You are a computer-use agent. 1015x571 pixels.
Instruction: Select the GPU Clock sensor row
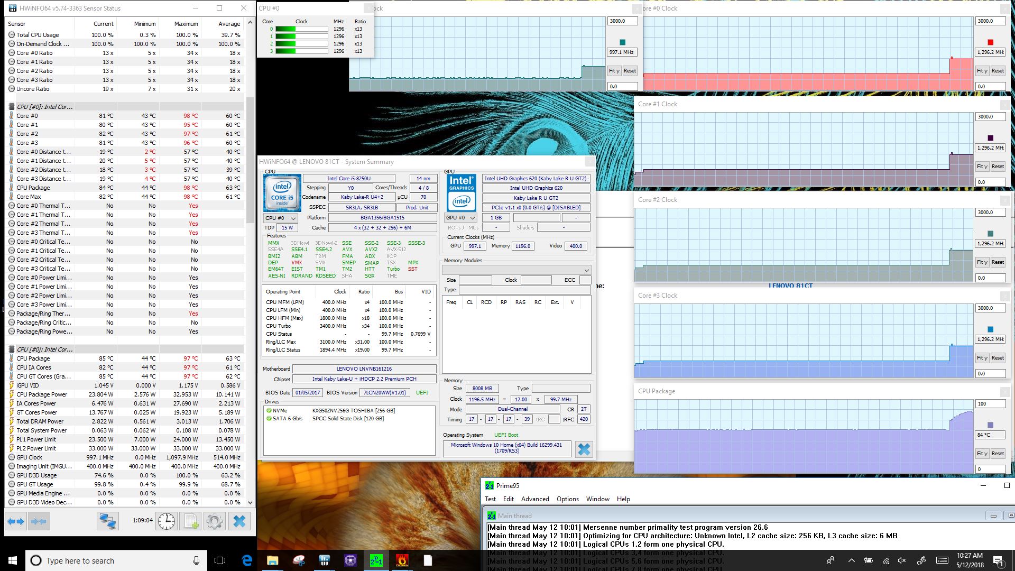click(125, 457)
